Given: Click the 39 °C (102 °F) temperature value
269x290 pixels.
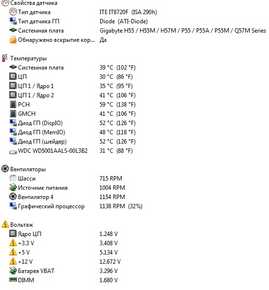Looking at the screenshot, I should click(x=118, y=68).
